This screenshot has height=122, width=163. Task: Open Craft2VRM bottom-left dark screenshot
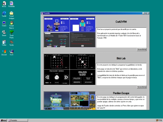pyautogui.click(x=57, y=40)
